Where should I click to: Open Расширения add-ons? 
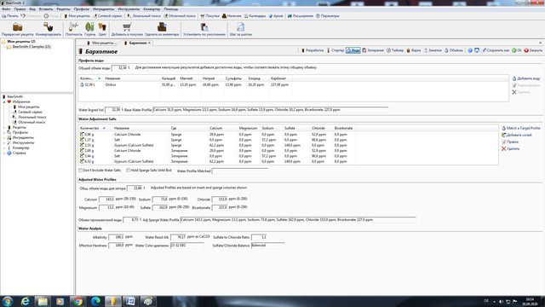point(301,16)
